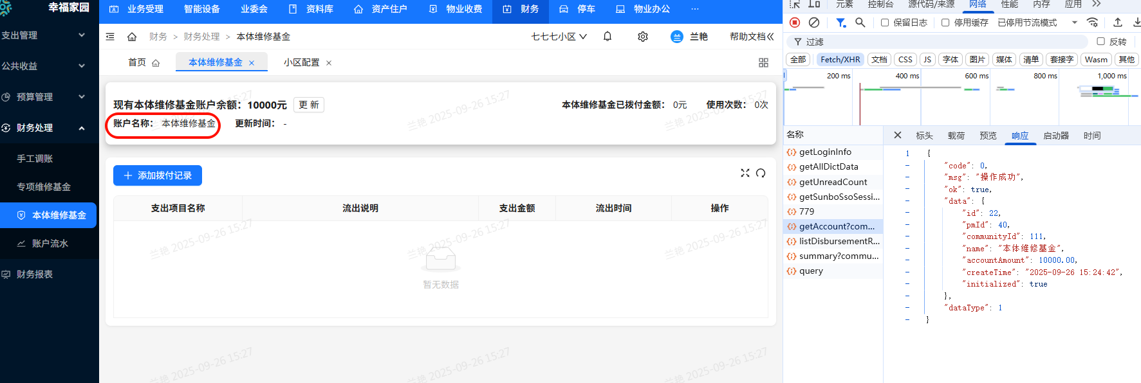Toggle the 反转 filter checkbox
1141x383 pixels.
coord(1100,41)
